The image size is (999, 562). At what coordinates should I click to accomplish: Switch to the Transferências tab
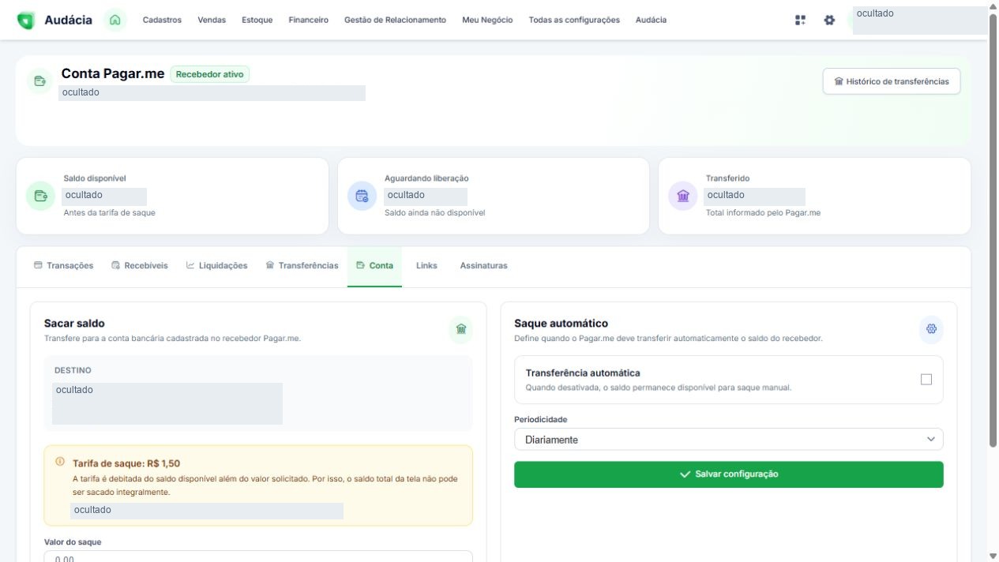tap(302, 266)
